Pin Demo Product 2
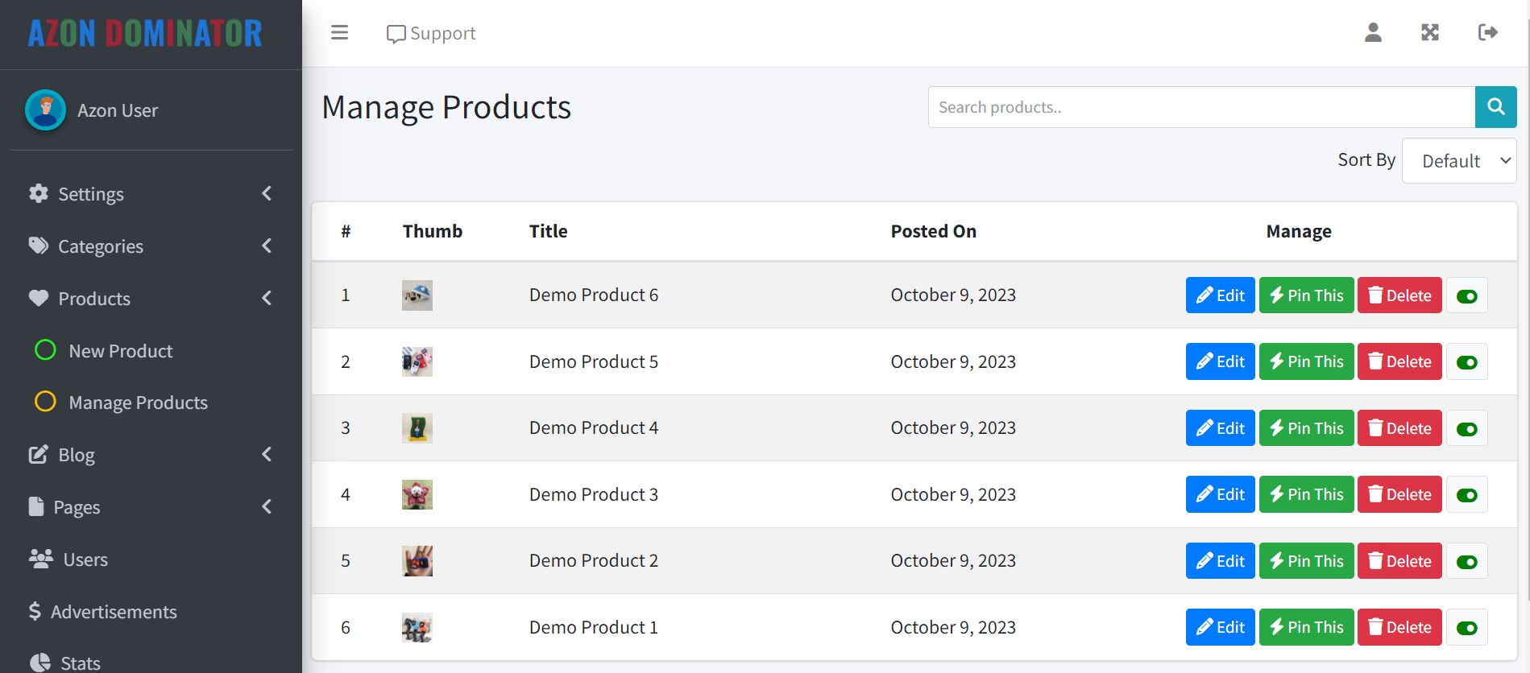The width and height of the screenshot is (1530, 673). pyautogui.click(x=1306, y=561)
